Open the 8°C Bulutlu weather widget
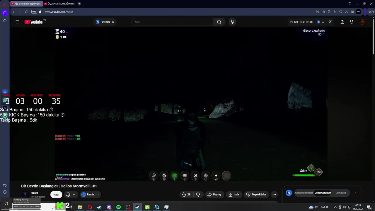 [x=319, y=207]
